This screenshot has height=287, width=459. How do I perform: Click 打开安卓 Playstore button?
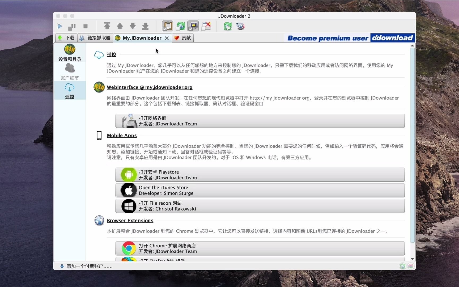click(260, 175)
